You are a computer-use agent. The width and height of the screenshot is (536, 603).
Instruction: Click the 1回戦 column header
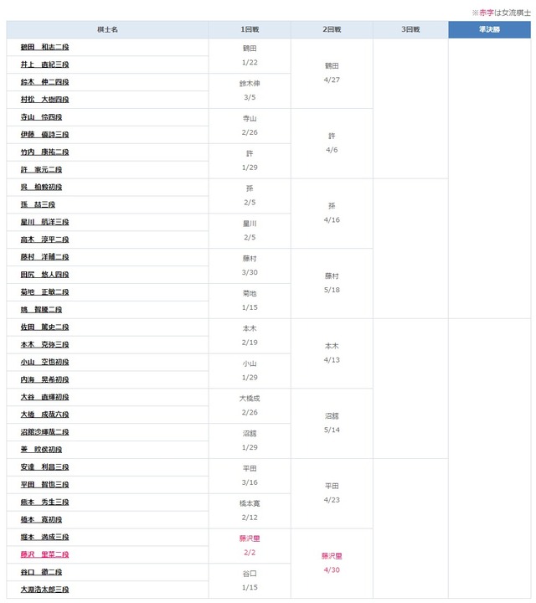pyautogui.click(x=250, y=29)
